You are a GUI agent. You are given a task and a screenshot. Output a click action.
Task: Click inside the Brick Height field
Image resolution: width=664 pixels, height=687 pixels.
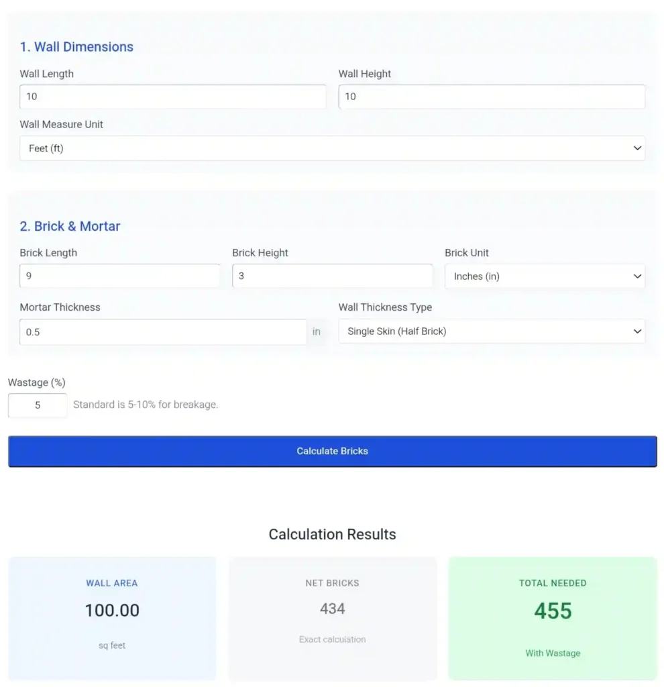click(x=333, y=276)
